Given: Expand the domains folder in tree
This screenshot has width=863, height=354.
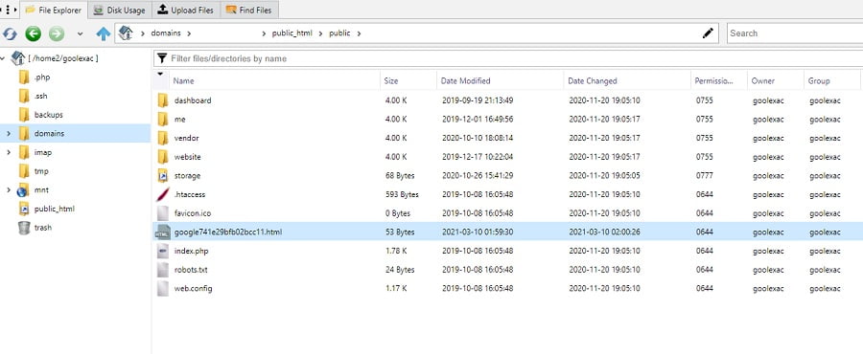Looking at the screenshot, I should point(9,133).
